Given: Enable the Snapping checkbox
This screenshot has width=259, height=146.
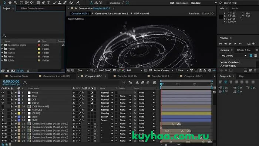Looking at the screenshot, I should pyautogui.click(x=108, y=3).
